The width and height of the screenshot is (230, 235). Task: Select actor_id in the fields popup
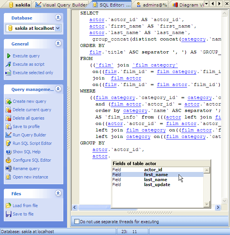(158, 170)
